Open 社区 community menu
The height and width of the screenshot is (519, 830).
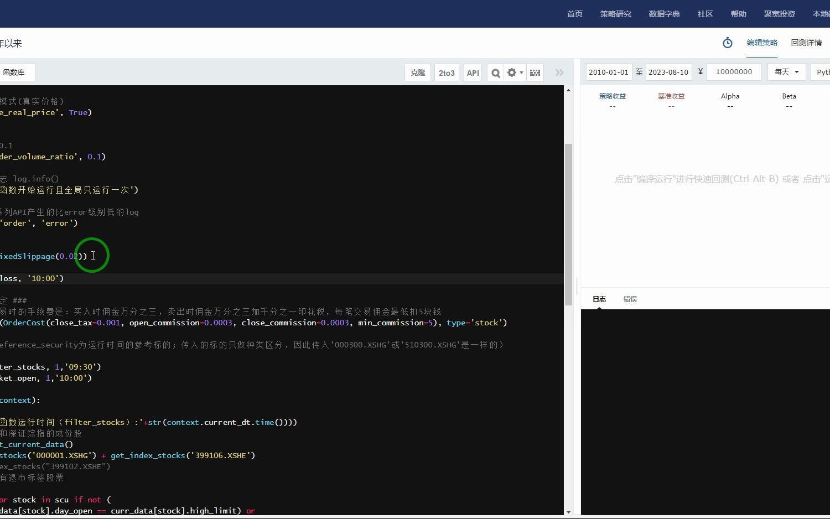705,14
